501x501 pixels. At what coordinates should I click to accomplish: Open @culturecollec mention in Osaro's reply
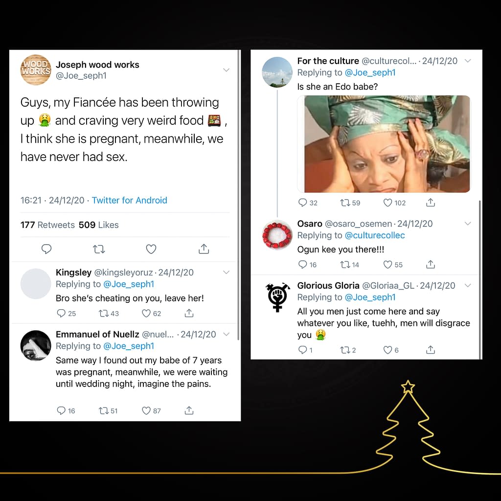[x=375, y=235]
